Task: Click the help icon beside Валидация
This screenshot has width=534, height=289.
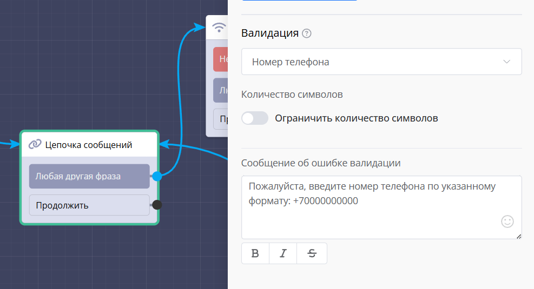Action: (x=307, y=33)
